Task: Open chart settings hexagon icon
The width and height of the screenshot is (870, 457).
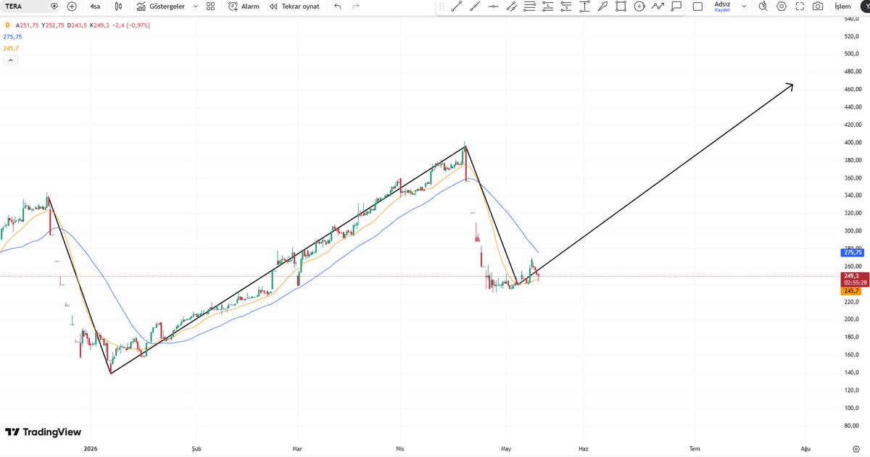Action: [782, 6]
